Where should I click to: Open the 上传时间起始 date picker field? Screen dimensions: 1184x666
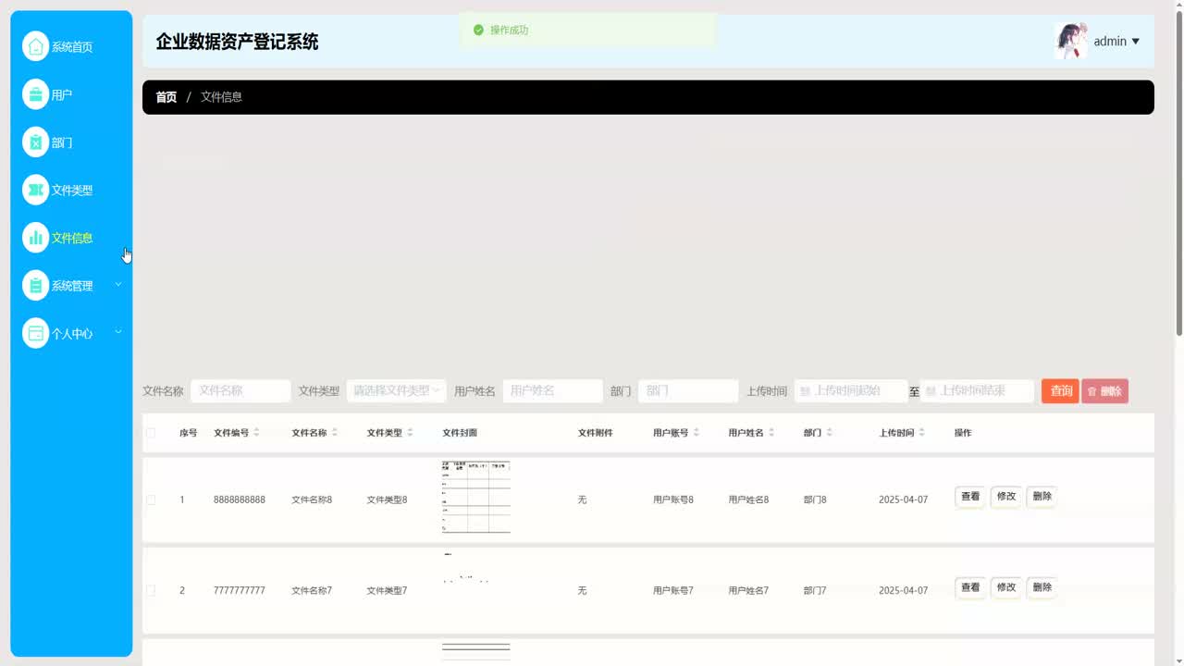[x=851, y=391]
